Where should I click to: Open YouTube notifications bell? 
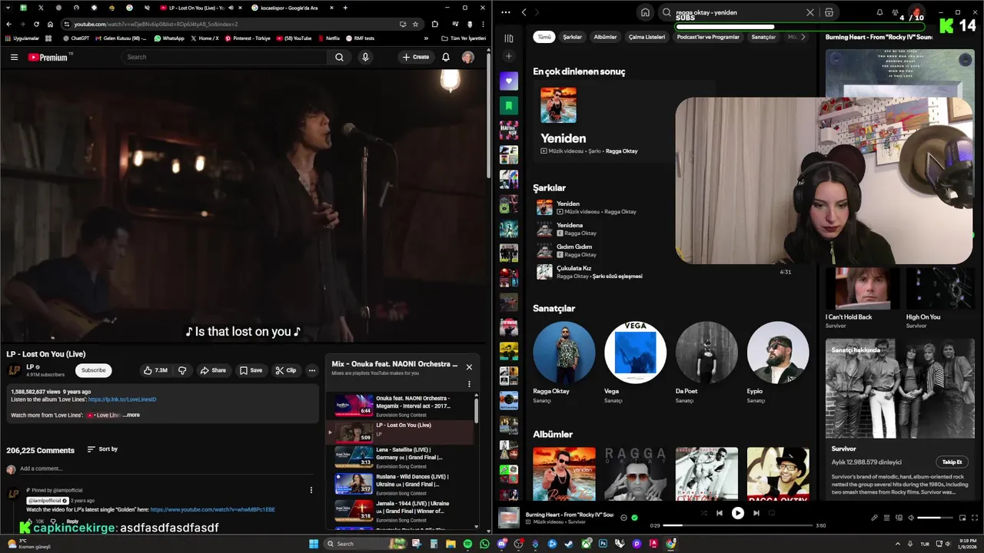pyautogui.click(x=446, y=57)
